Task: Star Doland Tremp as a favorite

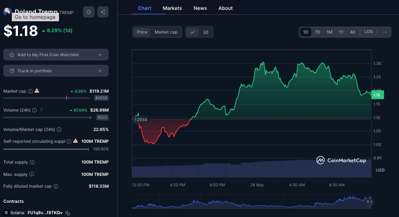Action: [89, 12]
